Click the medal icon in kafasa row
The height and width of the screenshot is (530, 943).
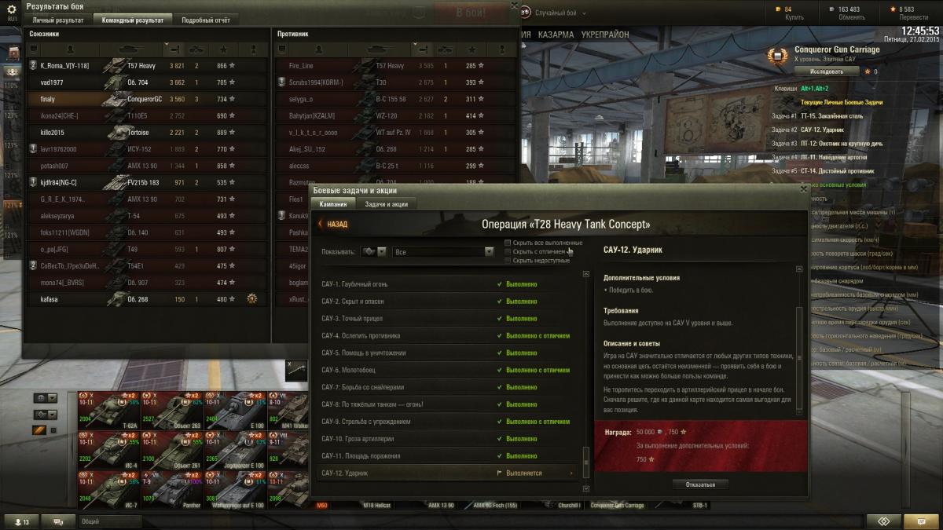pos(252,299)
